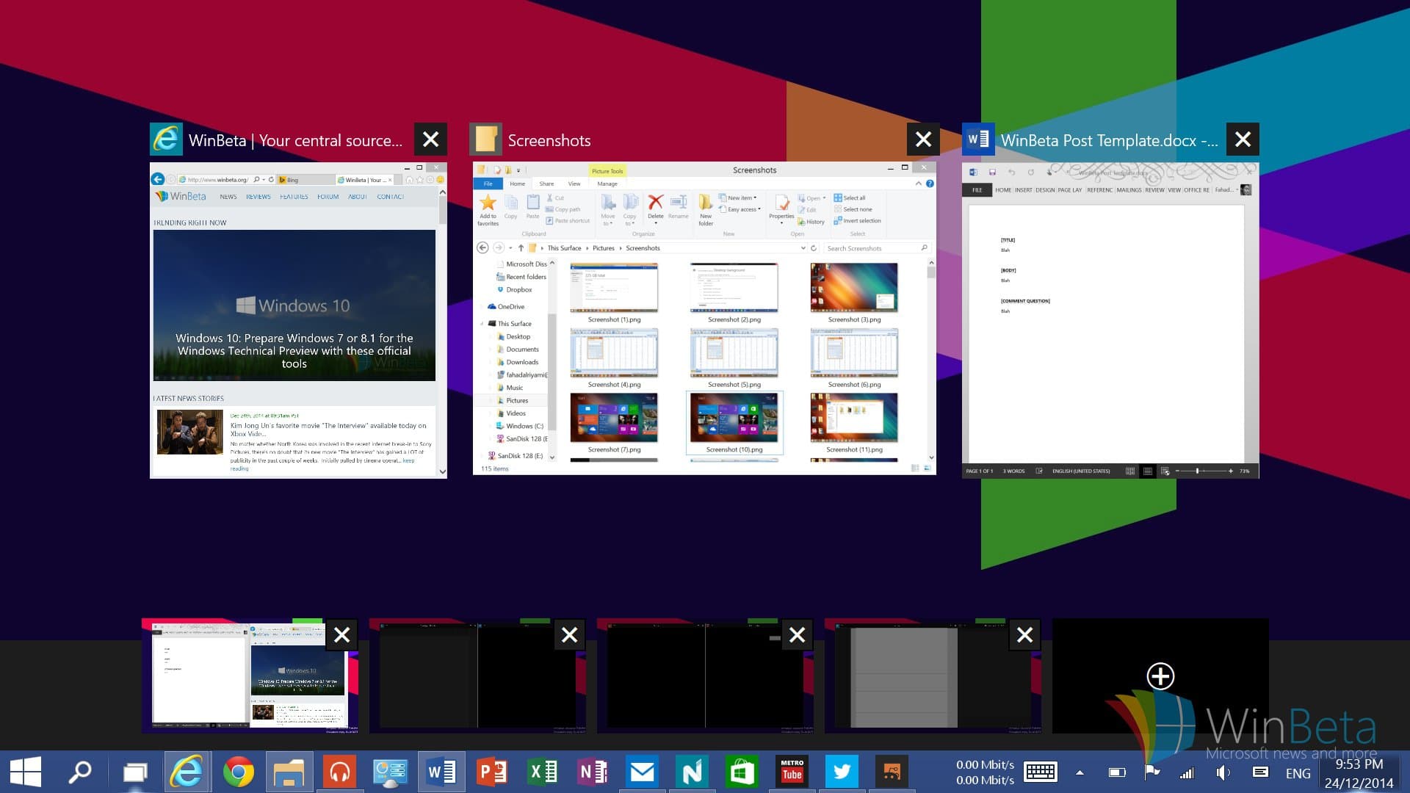Open the headphones music app icon

coord(339,772)
